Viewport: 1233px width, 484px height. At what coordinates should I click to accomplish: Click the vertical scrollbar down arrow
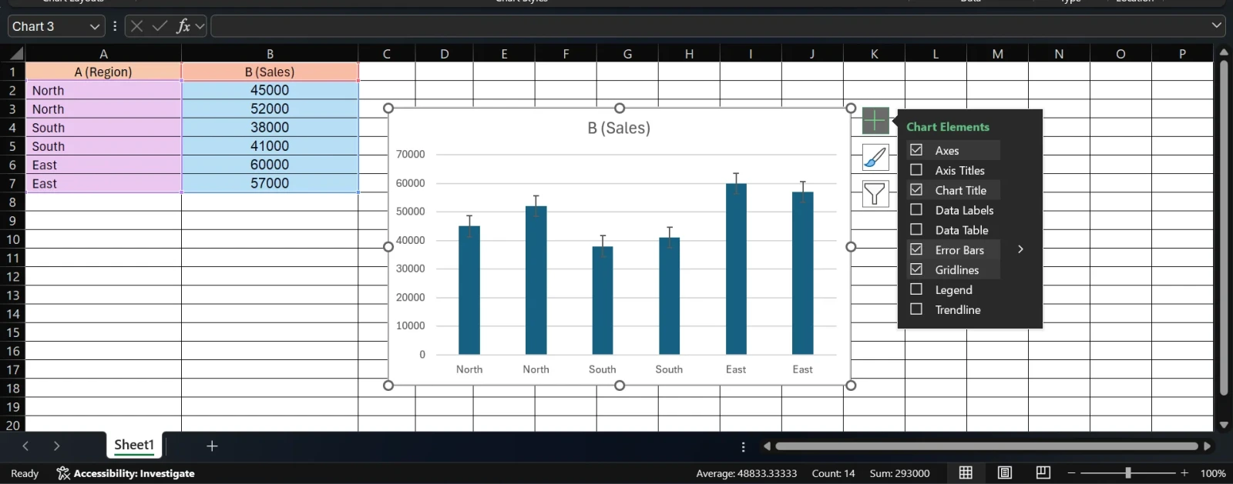[x=1224, y=425]
